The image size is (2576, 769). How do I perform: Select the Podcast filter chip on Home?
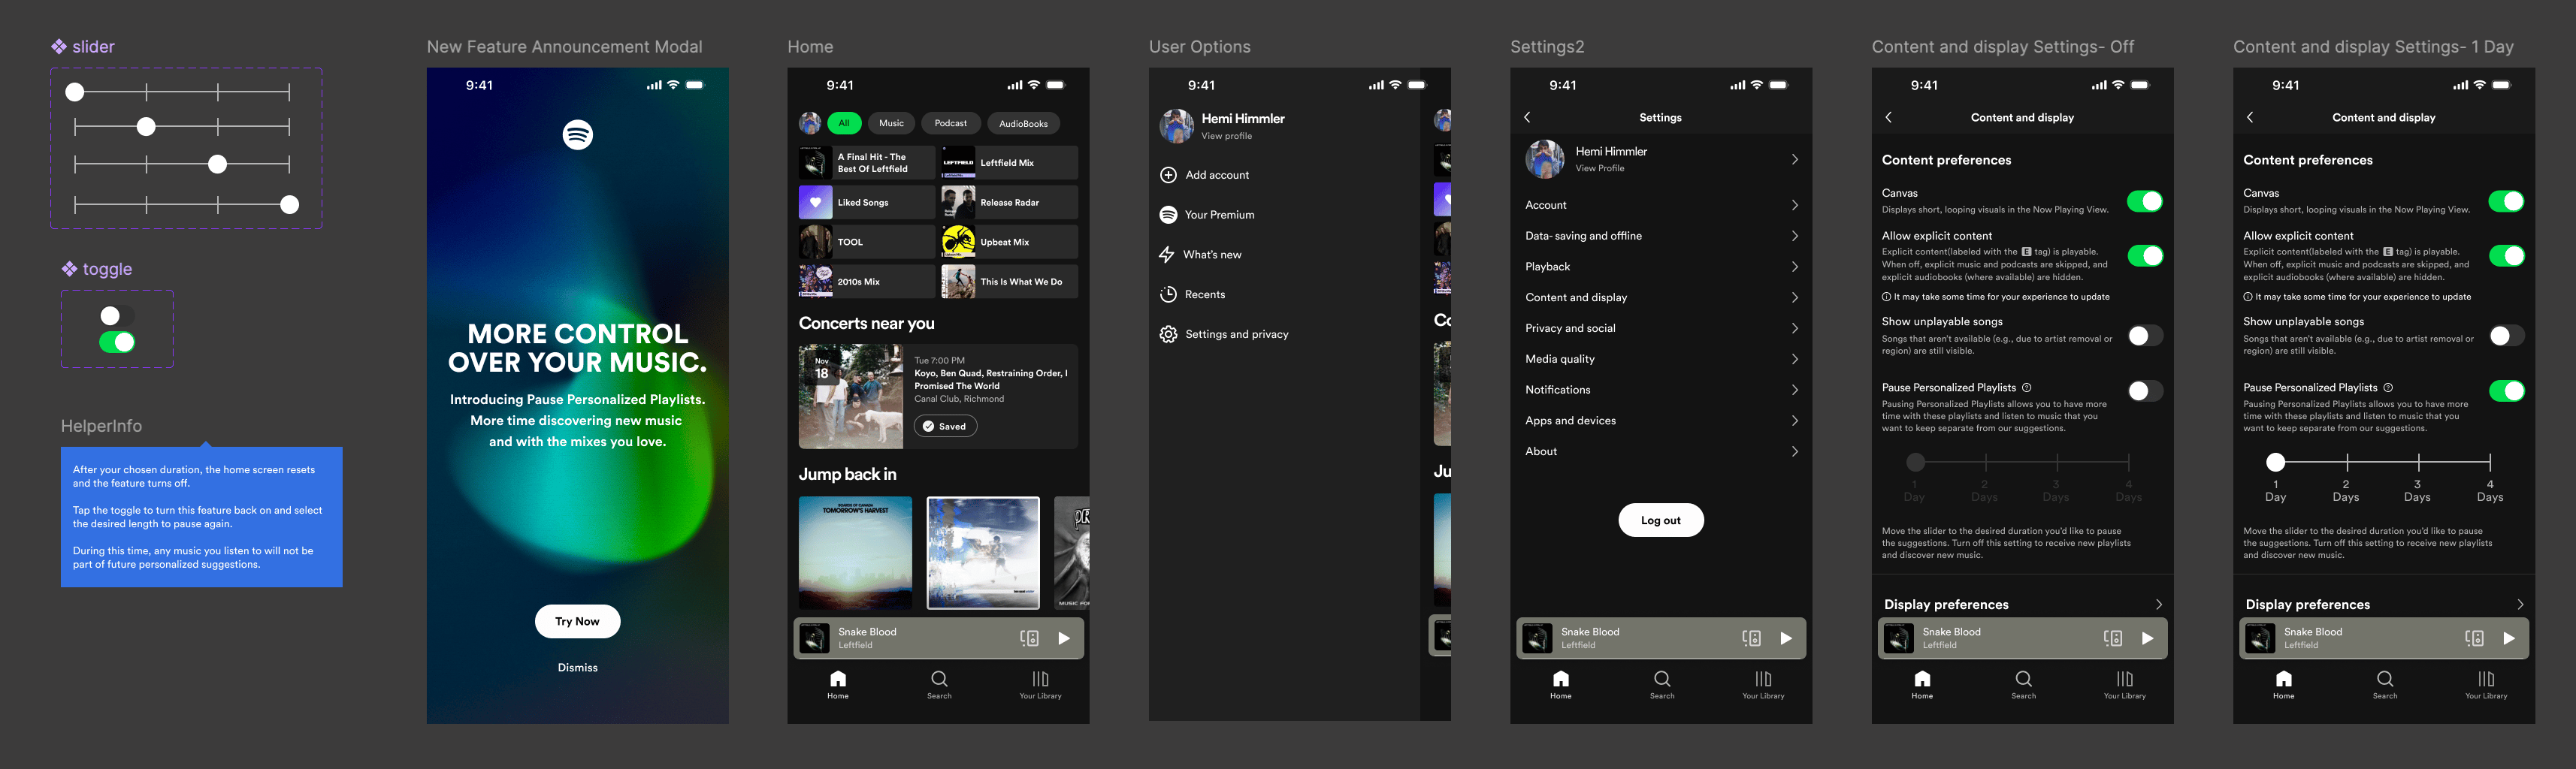point(950,123)
